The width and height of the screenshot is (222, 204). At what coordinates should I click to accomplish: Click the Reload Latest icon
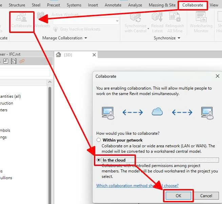[x=157, y=17]
